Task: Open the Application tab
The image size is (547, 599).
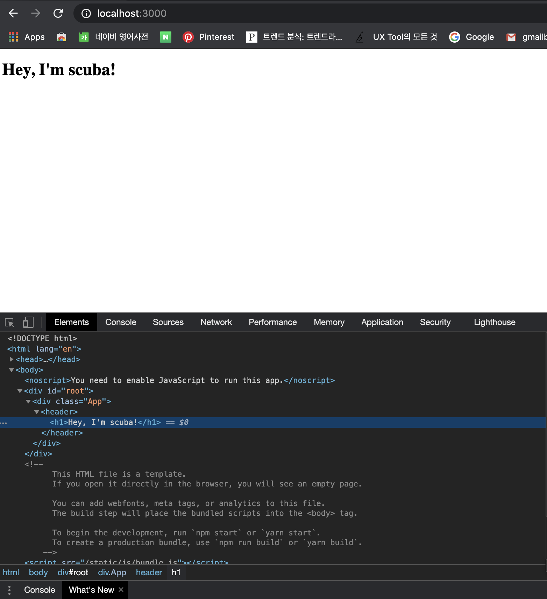Action: [382, 322]
